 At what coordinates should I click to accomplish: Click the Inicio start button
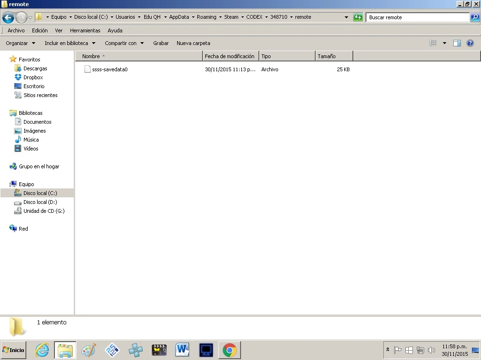[14, 350]
